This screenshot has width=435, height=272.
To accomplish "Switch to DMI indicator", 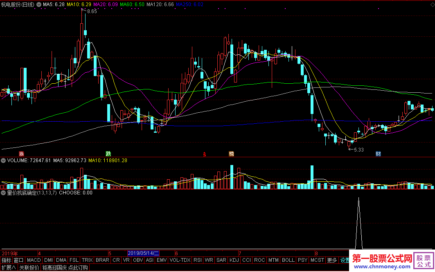I will click(x=49, y=260).
